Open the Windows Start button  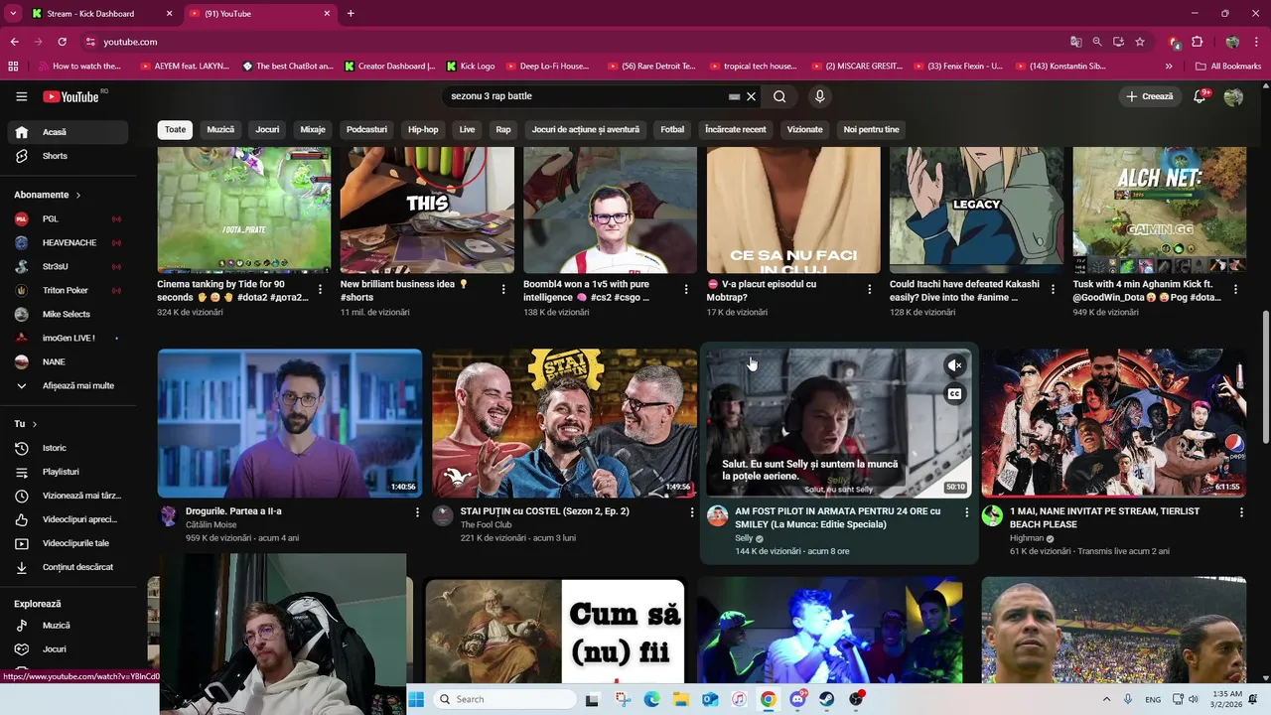(416, 699)
